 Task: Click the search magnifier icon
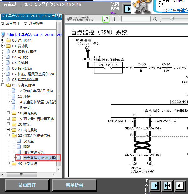click(x=155, y=19)
